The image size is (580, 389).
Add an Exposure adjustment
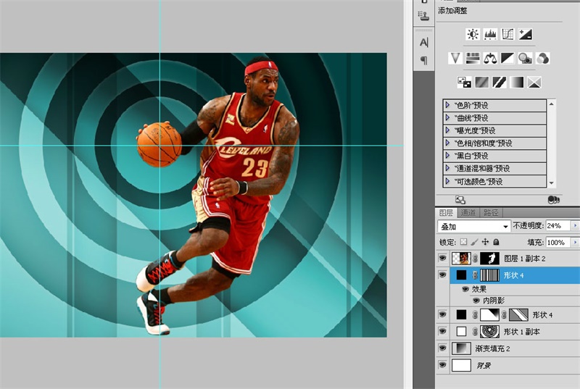pyautogui.click(x=526, y=34)
